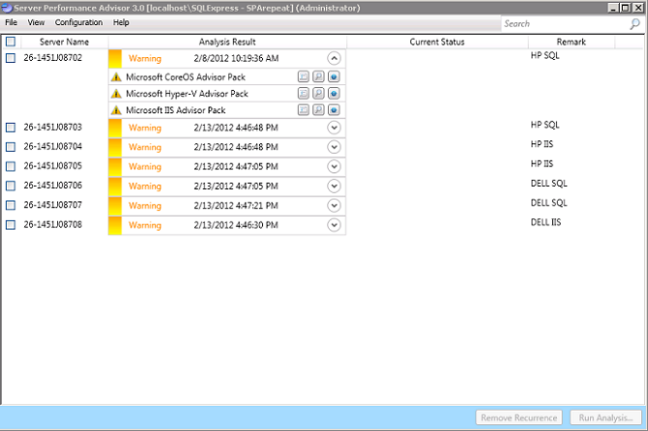Check the box for server 26-1451J08703
Viewport: 648px width, 431px height.
click(11, 128)
